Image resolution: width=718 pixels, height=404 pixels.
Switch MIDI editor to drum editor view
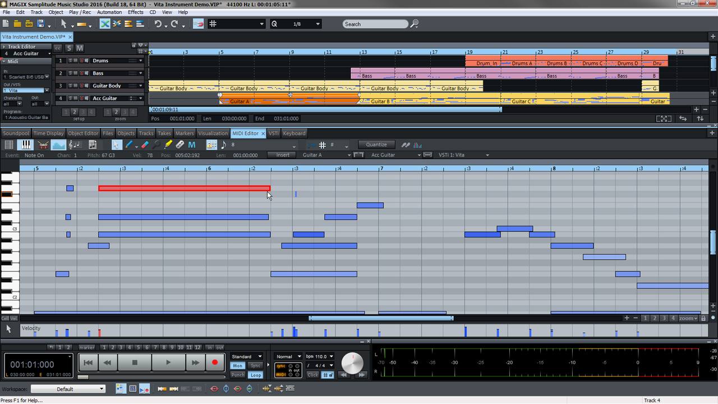(x=43, y=145)
